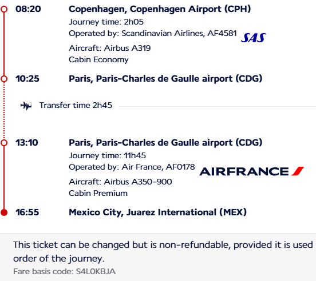
Task: Click the transfer airplane icon
Action: tap(26, 106)
